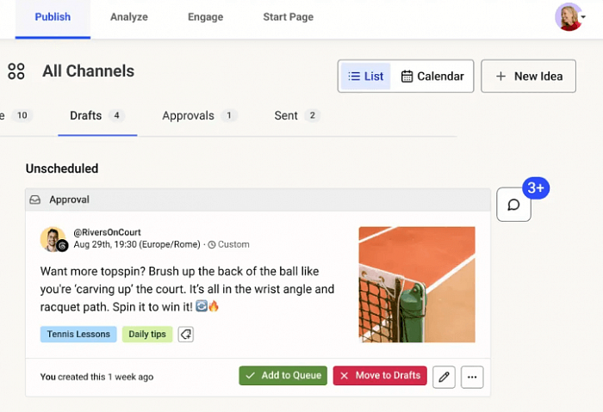This screenshot has width=603, height=412.
Task: Select the Sent tab
Action: [x=297, y=115]
